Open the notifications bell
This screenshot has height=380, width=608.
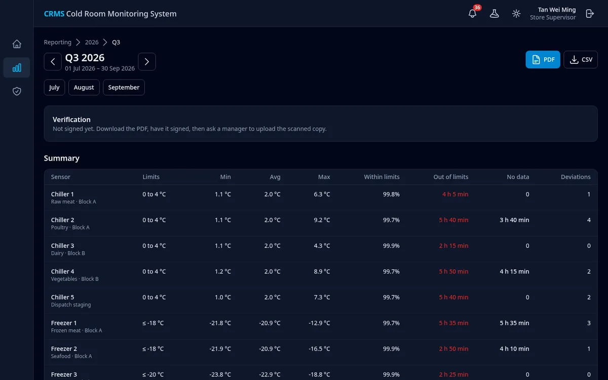(473, 14)
